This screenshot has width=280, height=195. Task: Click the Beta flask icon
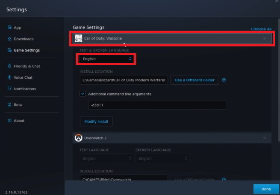point(9,105)
